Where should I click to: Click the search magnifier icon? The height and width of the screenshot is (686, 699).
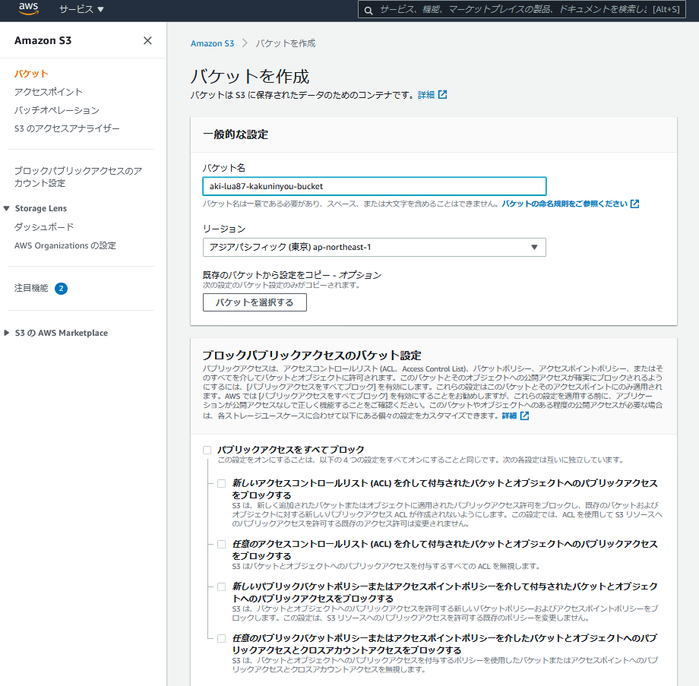pos(368,10)
